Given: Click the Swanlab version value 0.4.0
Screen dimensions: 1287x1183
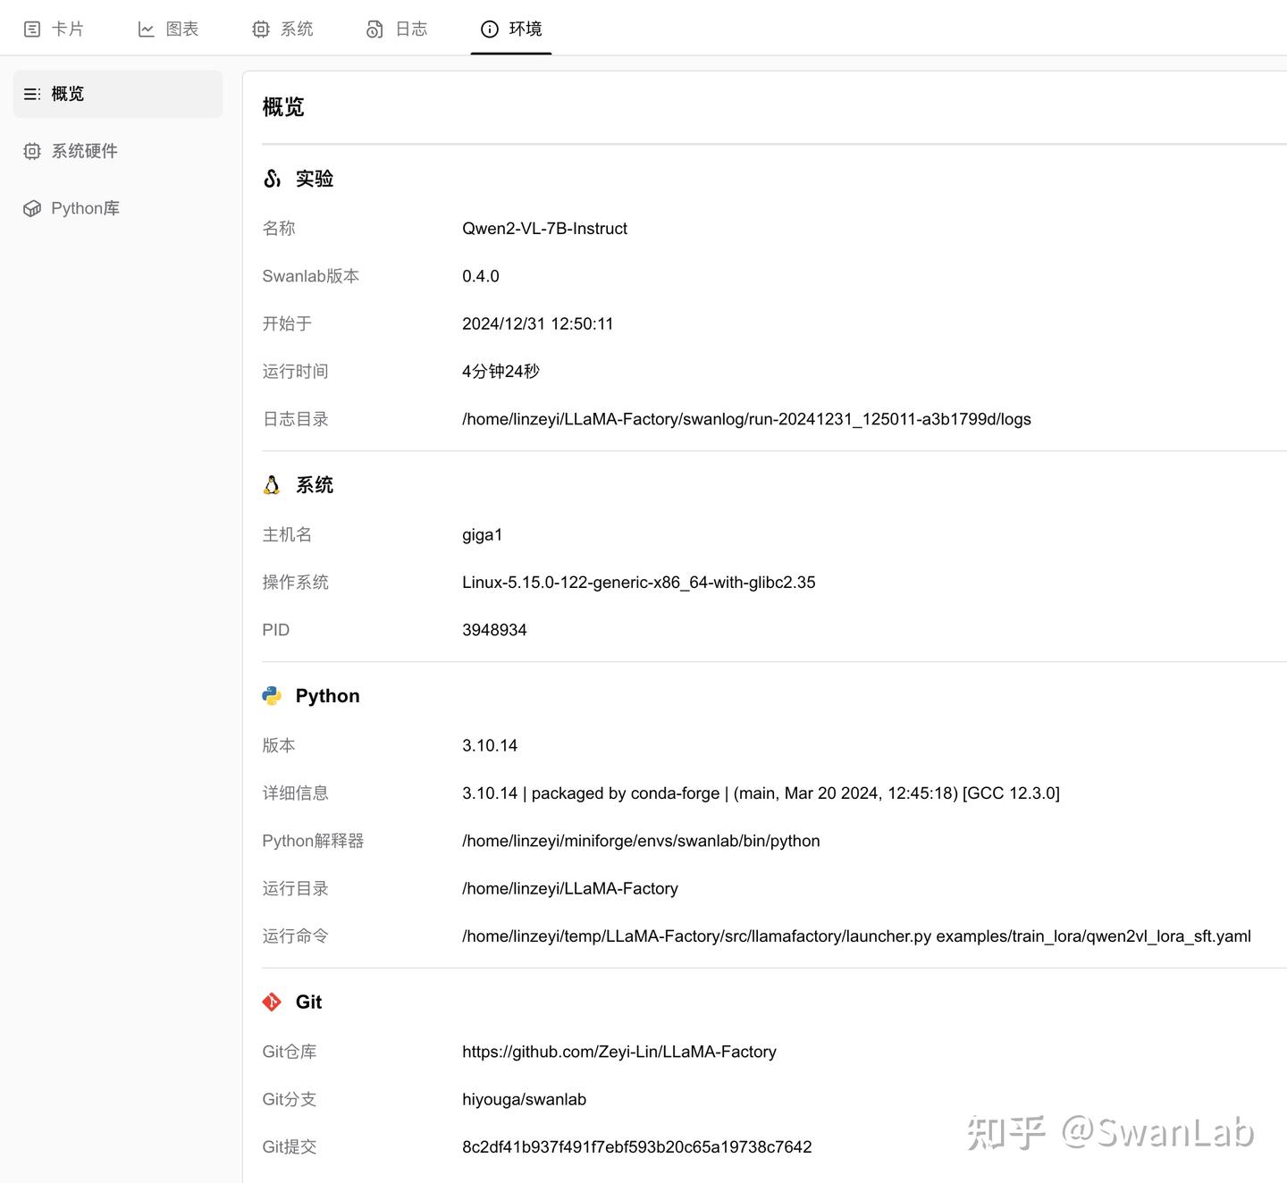Looking at the screenshot, I should (481, 276).
